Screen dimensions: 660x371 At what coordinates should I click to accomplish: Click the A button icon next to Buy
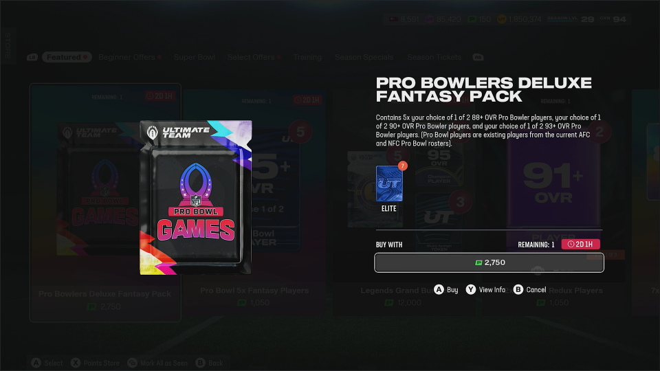439,289
